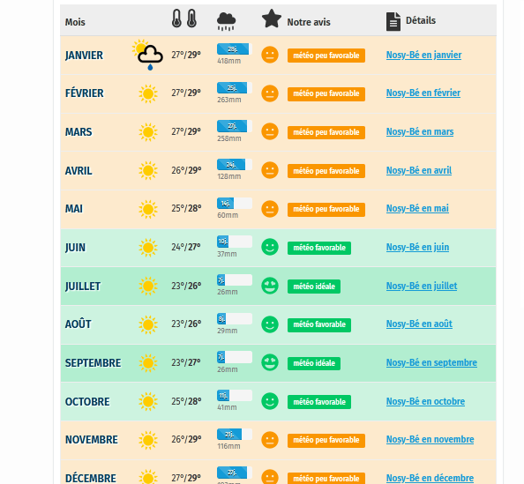The width and height of the screenshot is (524, 484).
Task: Click the 28j rainfall bar for Janvier
Action: [x=235, y=49]
